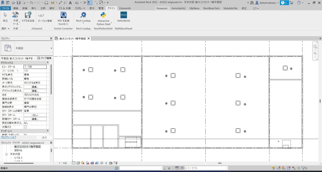This screenshot has width=322, height=172.
Task: Close the power outlet floor plan view tab
Action: pos(88,39)
